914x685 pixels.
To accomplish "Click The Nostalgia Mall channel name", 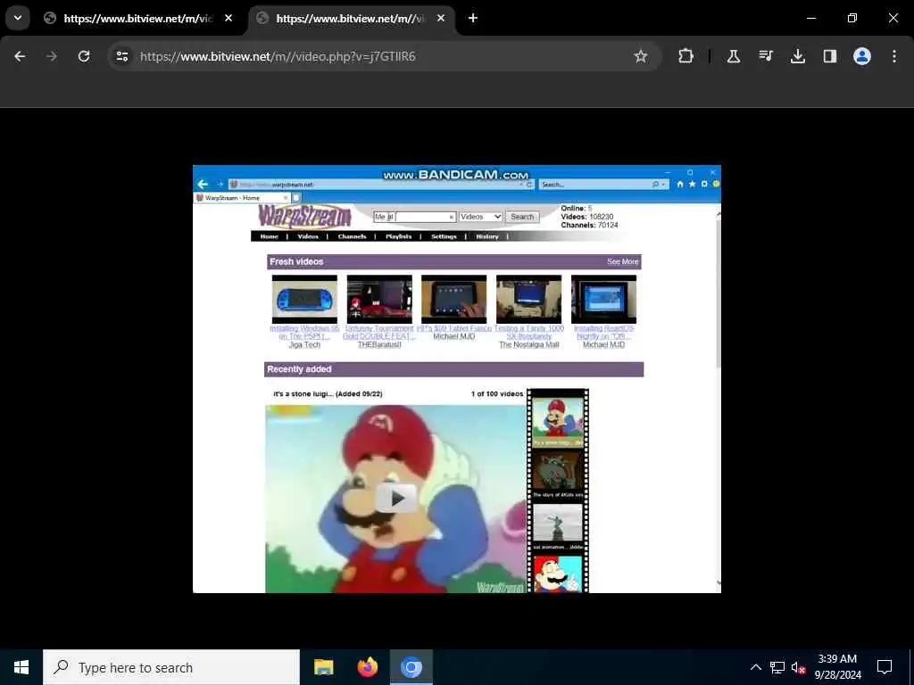I will [528, 345].
